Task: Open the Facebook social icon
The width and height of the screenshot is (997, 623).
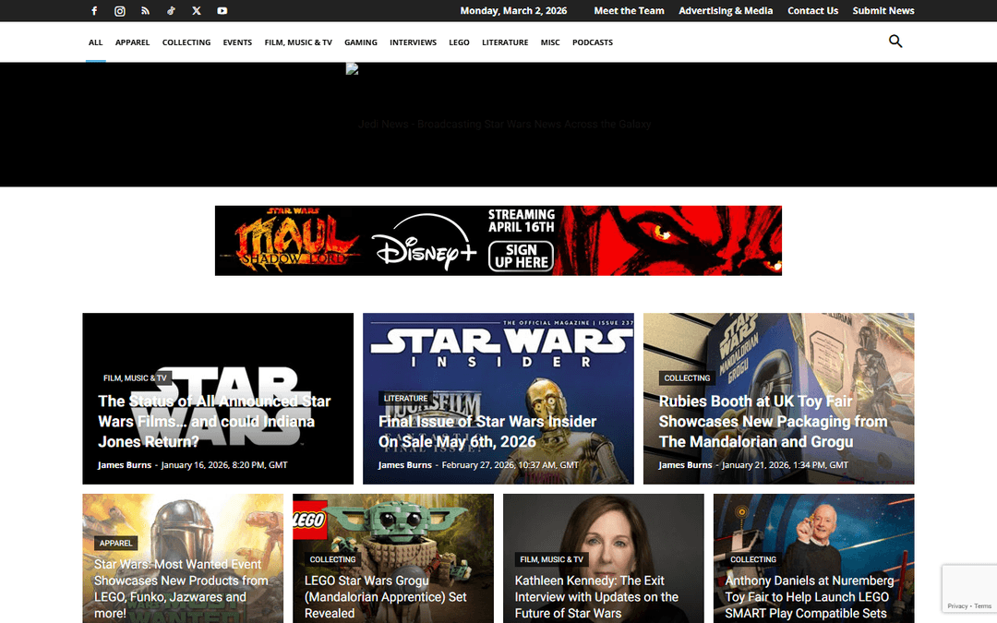Action: coord(94,11)
